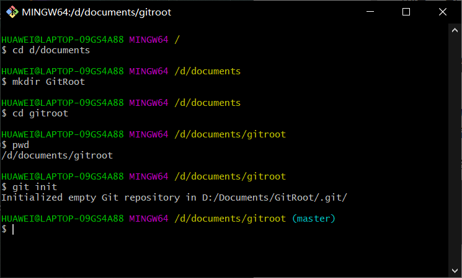This screenshot has height=278, width=462.
Task: Click the scroll down arrow in scrollbar
Action: pos(455,271)
